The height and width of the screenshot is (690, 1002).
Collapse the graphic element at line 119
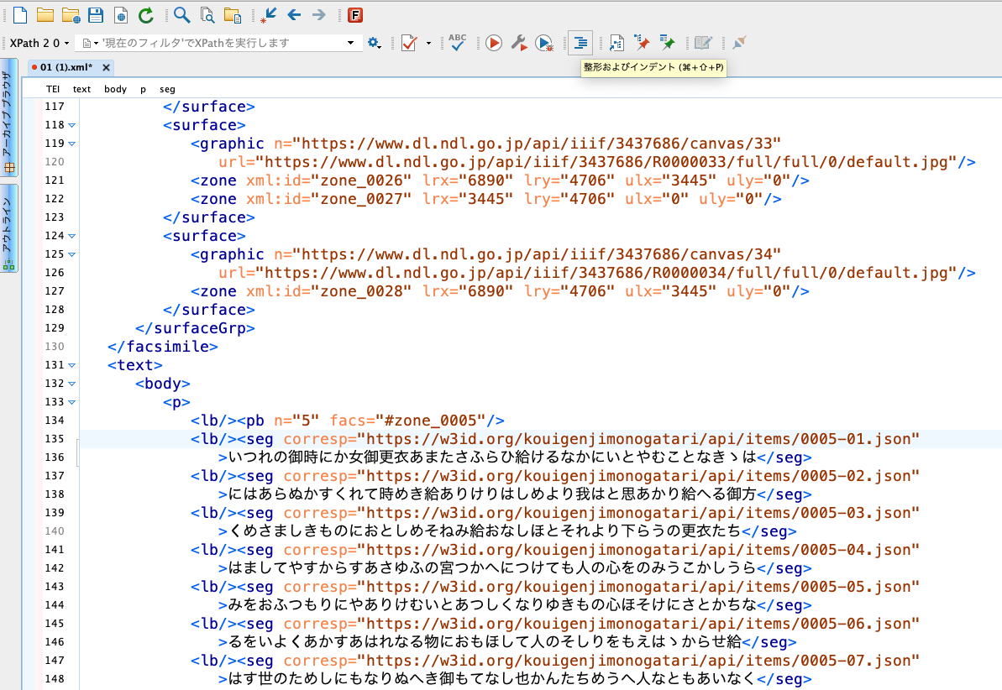coord(71,144)
